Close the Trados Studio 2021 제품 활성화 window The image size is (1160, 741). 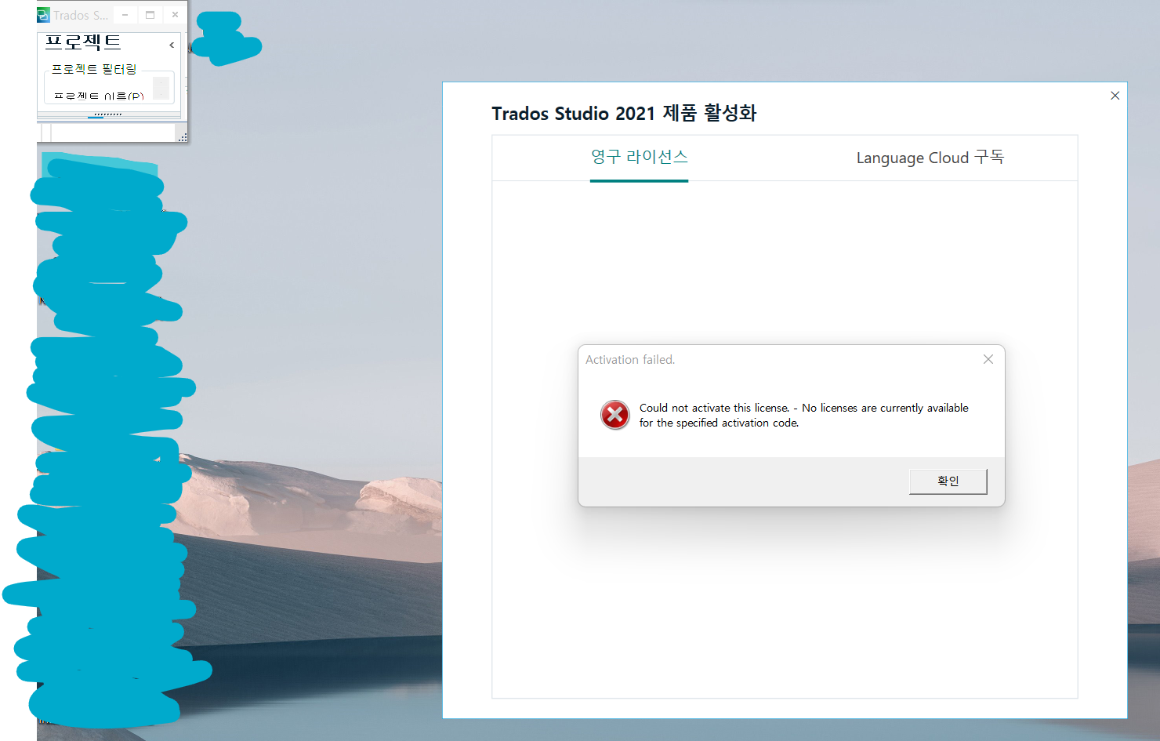pos(1115,96)
